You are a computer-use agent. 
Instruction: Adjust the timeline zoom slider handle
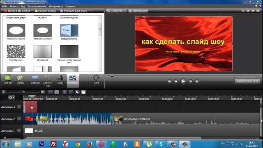(x=24, y=92)
